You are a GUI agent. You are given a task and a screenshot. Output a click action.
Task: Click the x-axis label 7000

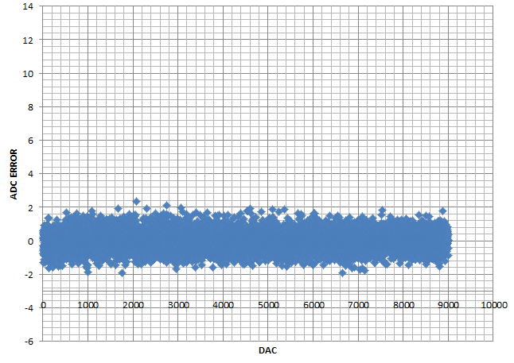[358, 305]
